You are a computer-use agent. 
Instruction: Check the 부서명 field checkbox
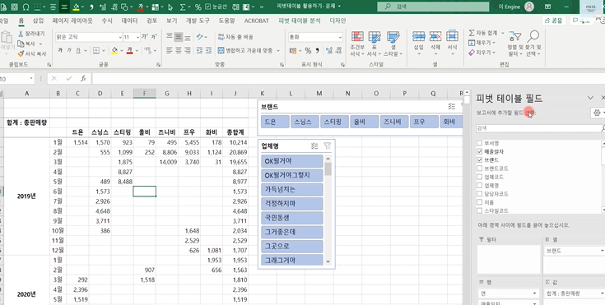480,143
